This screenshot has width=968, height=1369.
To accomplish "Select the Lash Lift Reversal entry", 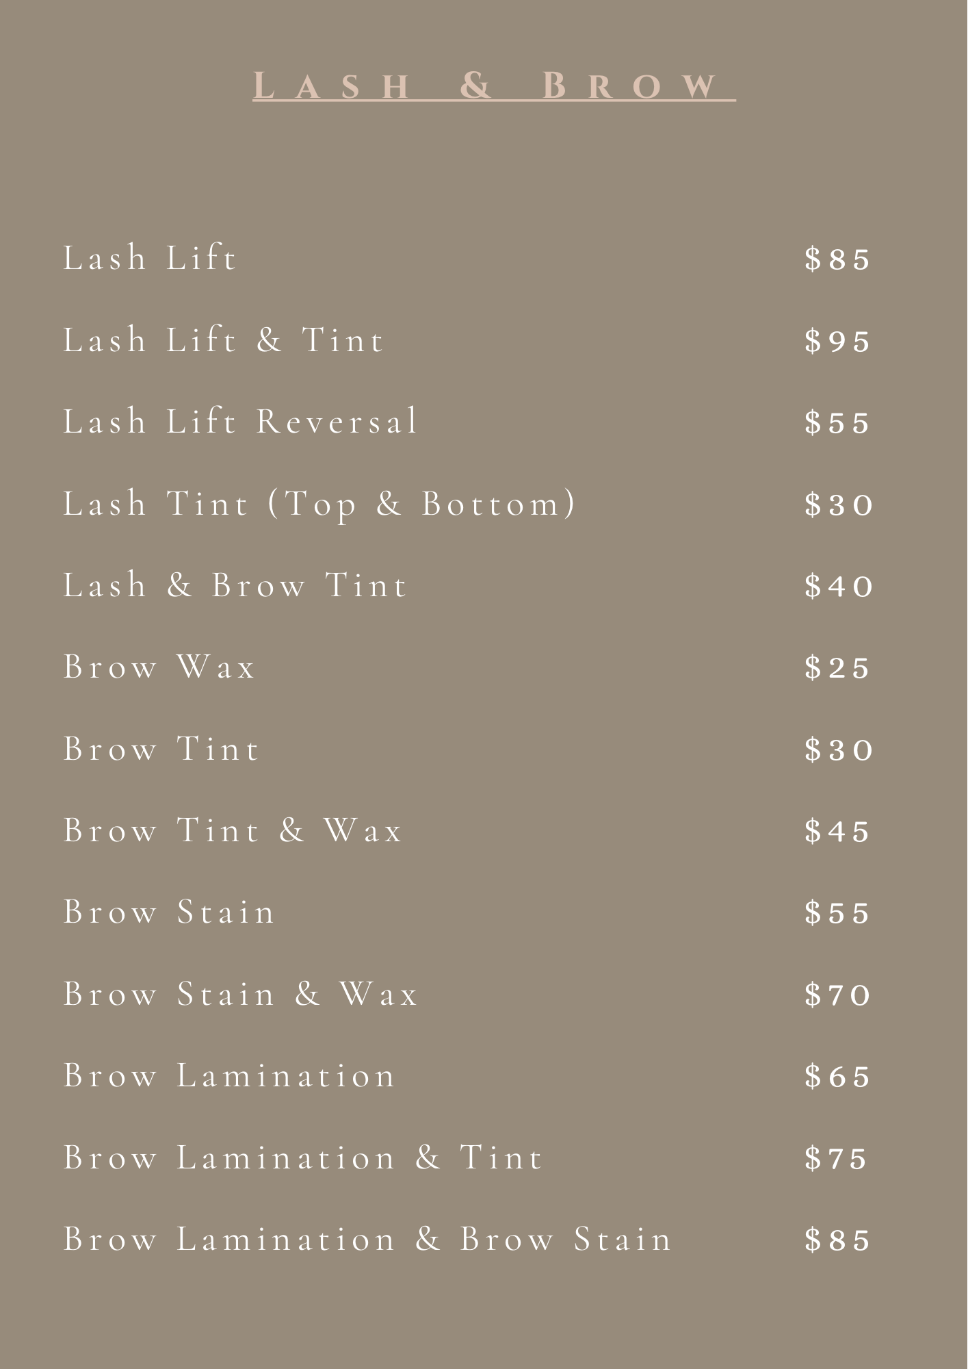I will click(240, 422).
